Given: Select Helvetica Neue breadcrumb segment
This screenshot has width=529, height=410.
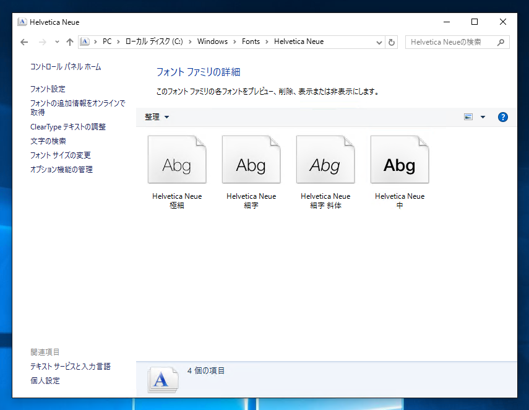Looking at the screenshot, I should click(299, 41).
